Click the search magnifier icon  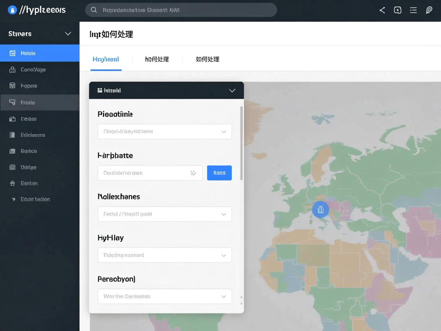94,10
